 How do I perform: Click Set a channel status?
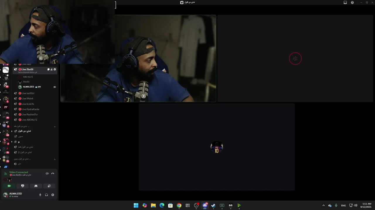point(28,72)
